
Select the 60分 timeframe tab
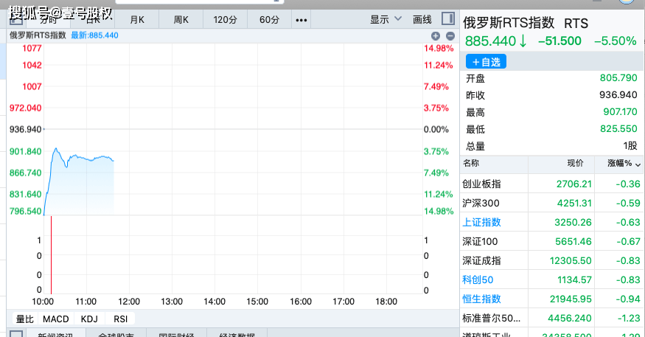click(x=270, y=20)
